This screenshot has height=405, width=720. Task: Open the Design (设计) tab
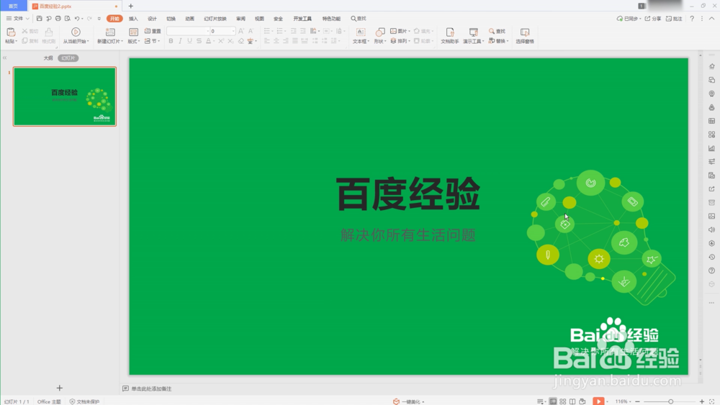tap(152, 19)
